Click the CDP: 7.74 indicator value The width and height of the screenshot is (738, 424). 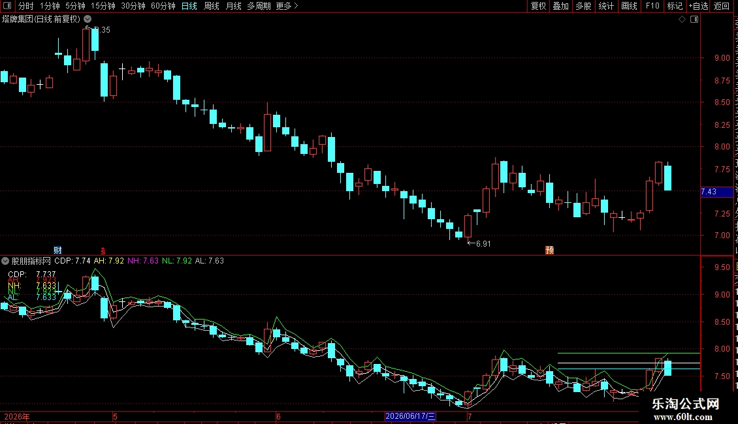(x=72, y=261)
